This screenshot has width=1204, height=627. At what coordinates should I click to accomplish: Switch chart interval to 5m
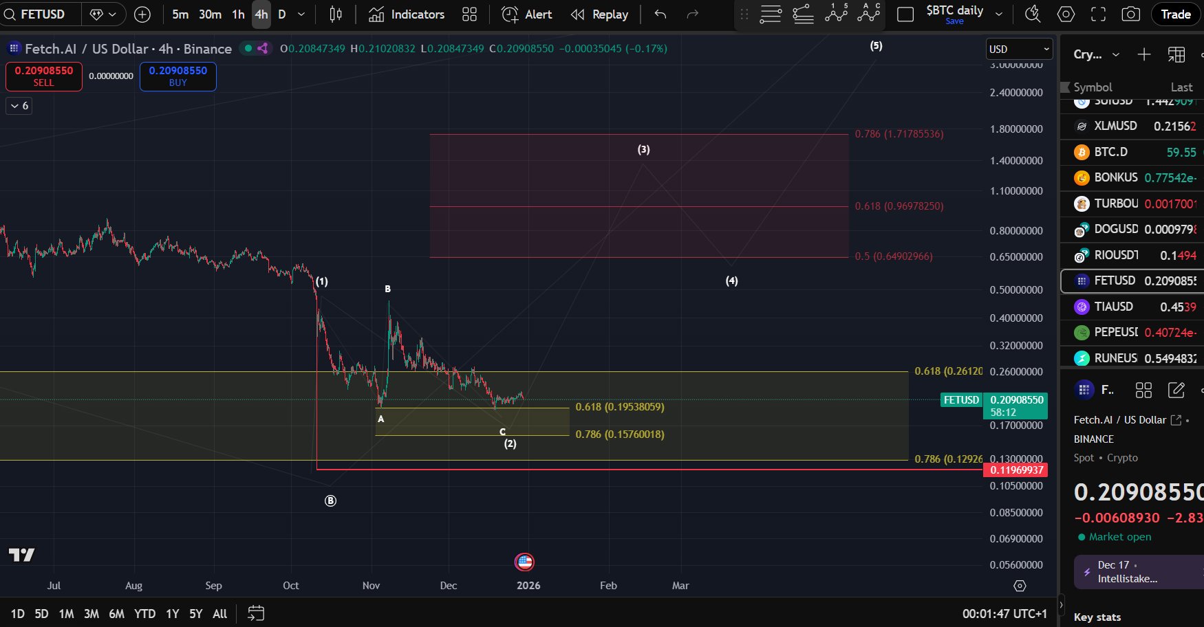pos(180,14)
